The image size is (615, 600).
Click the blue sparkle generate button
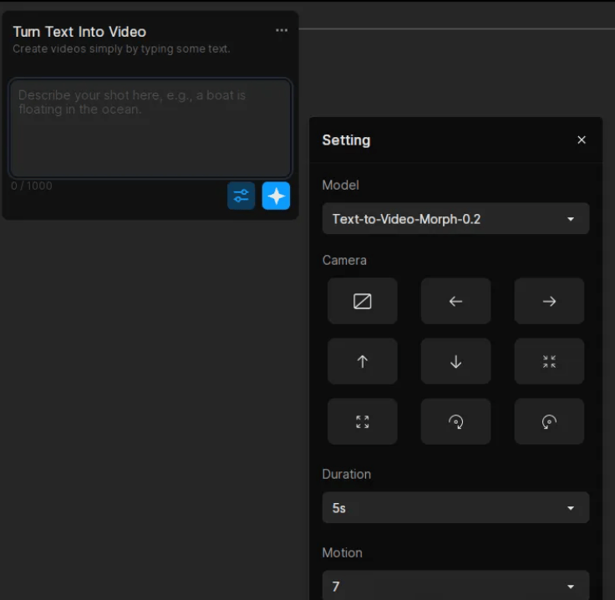tap(276, 196)
